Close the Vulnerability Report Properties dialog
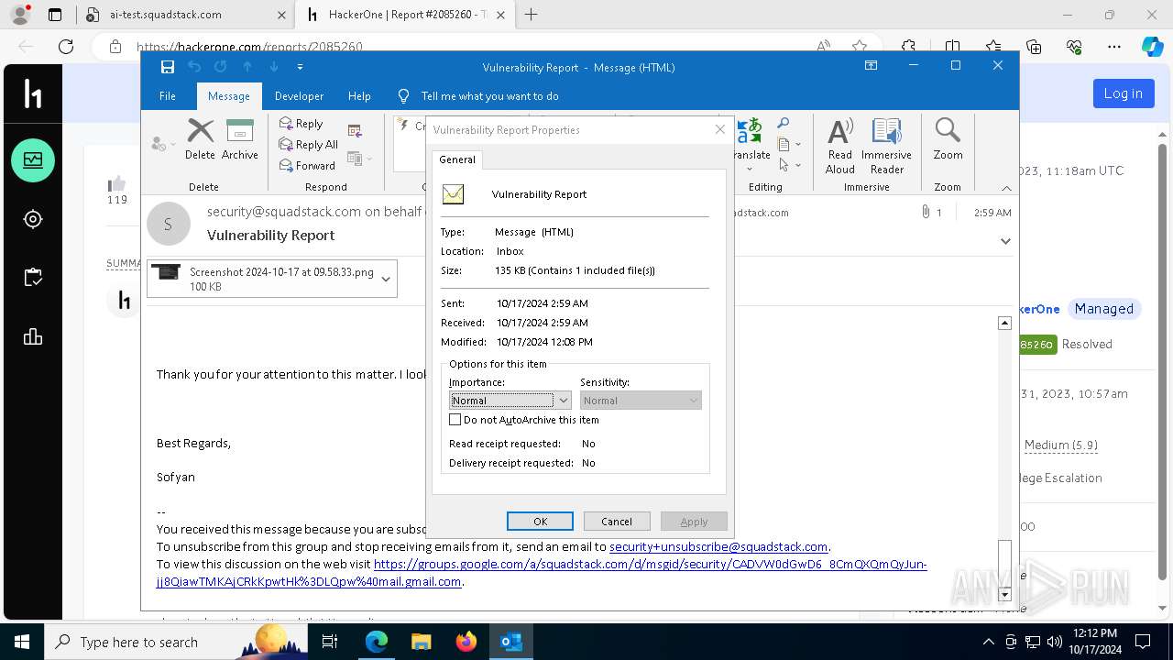The width and height of the screenshot is (1173, 660). tap(720, 129)
